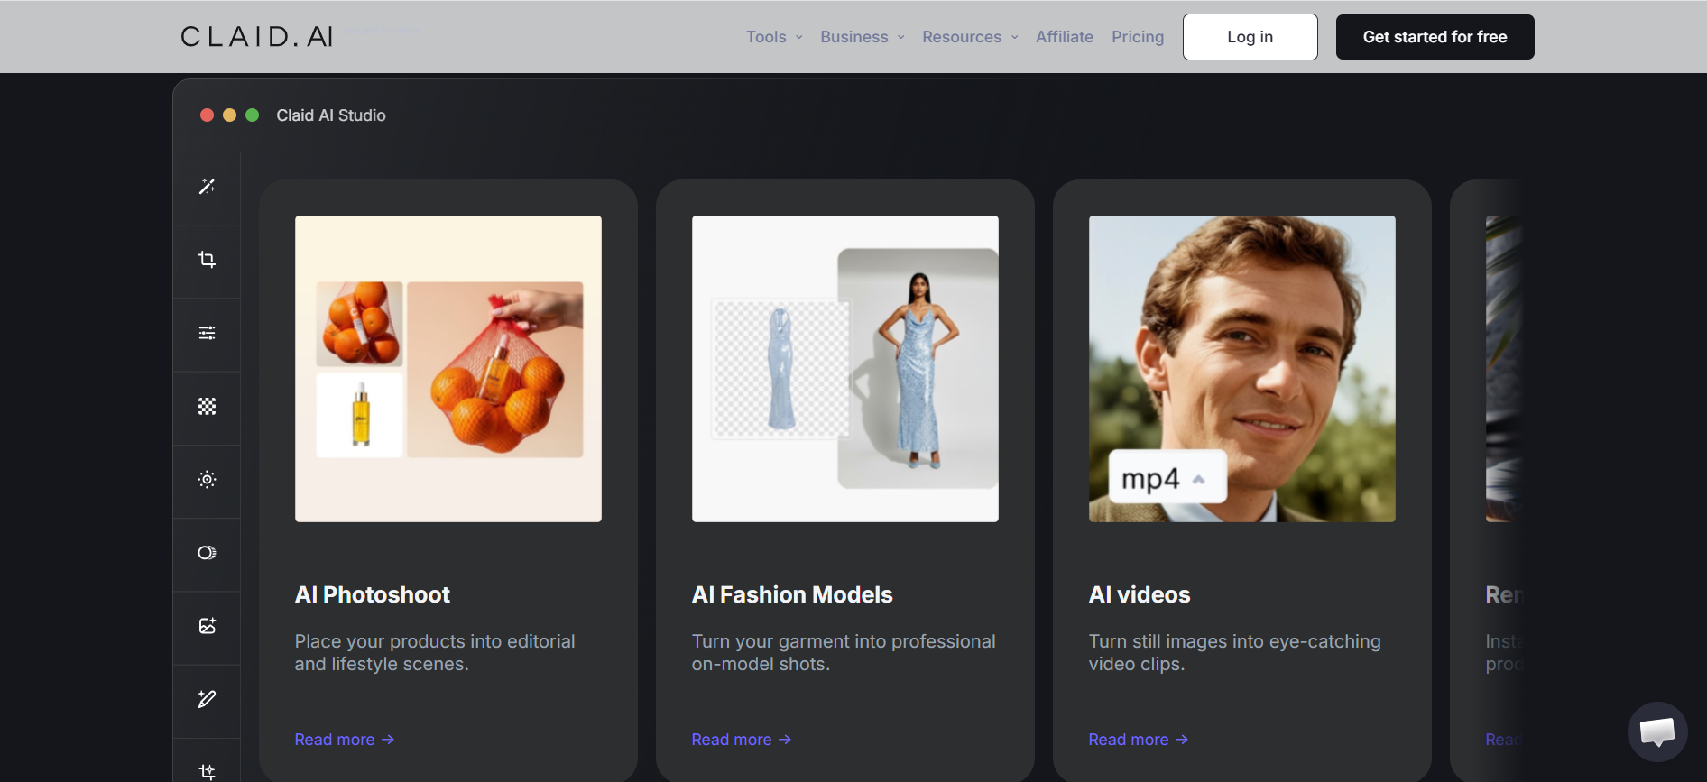Select the checkerboard background removal icon
Screen dimensions: 1707x782
207,407
